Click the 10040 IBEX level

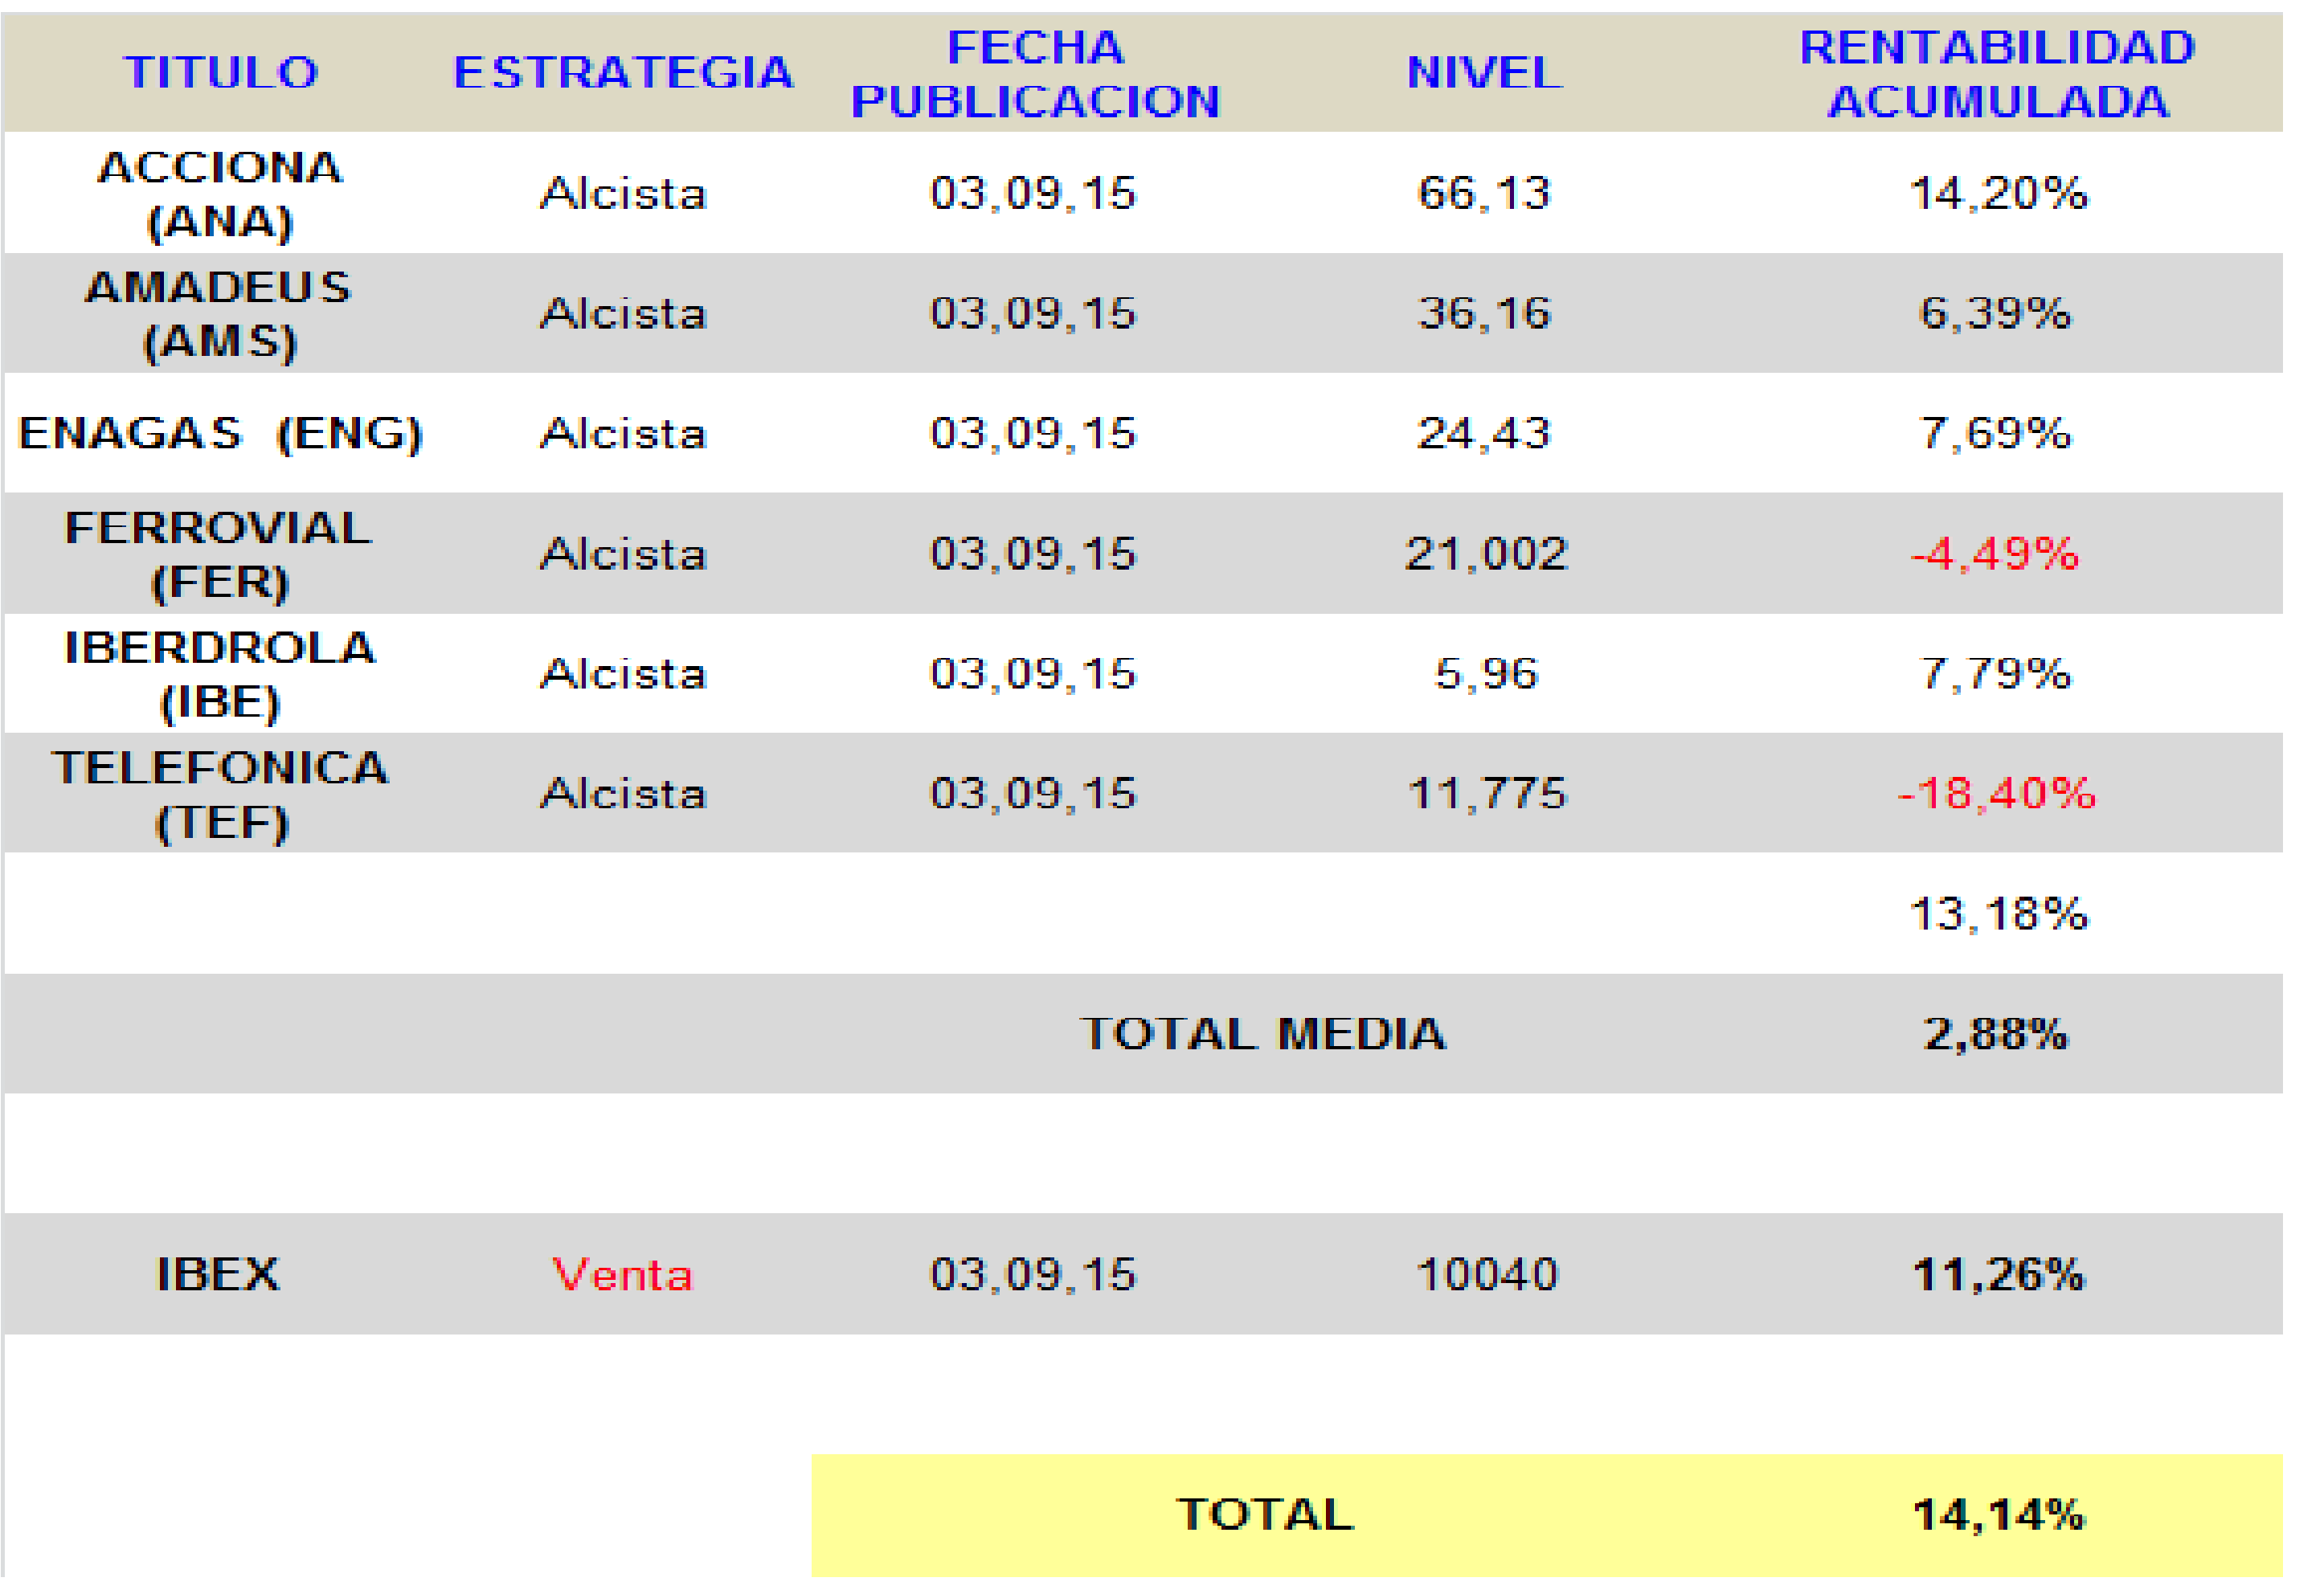pos(1487,1276)
